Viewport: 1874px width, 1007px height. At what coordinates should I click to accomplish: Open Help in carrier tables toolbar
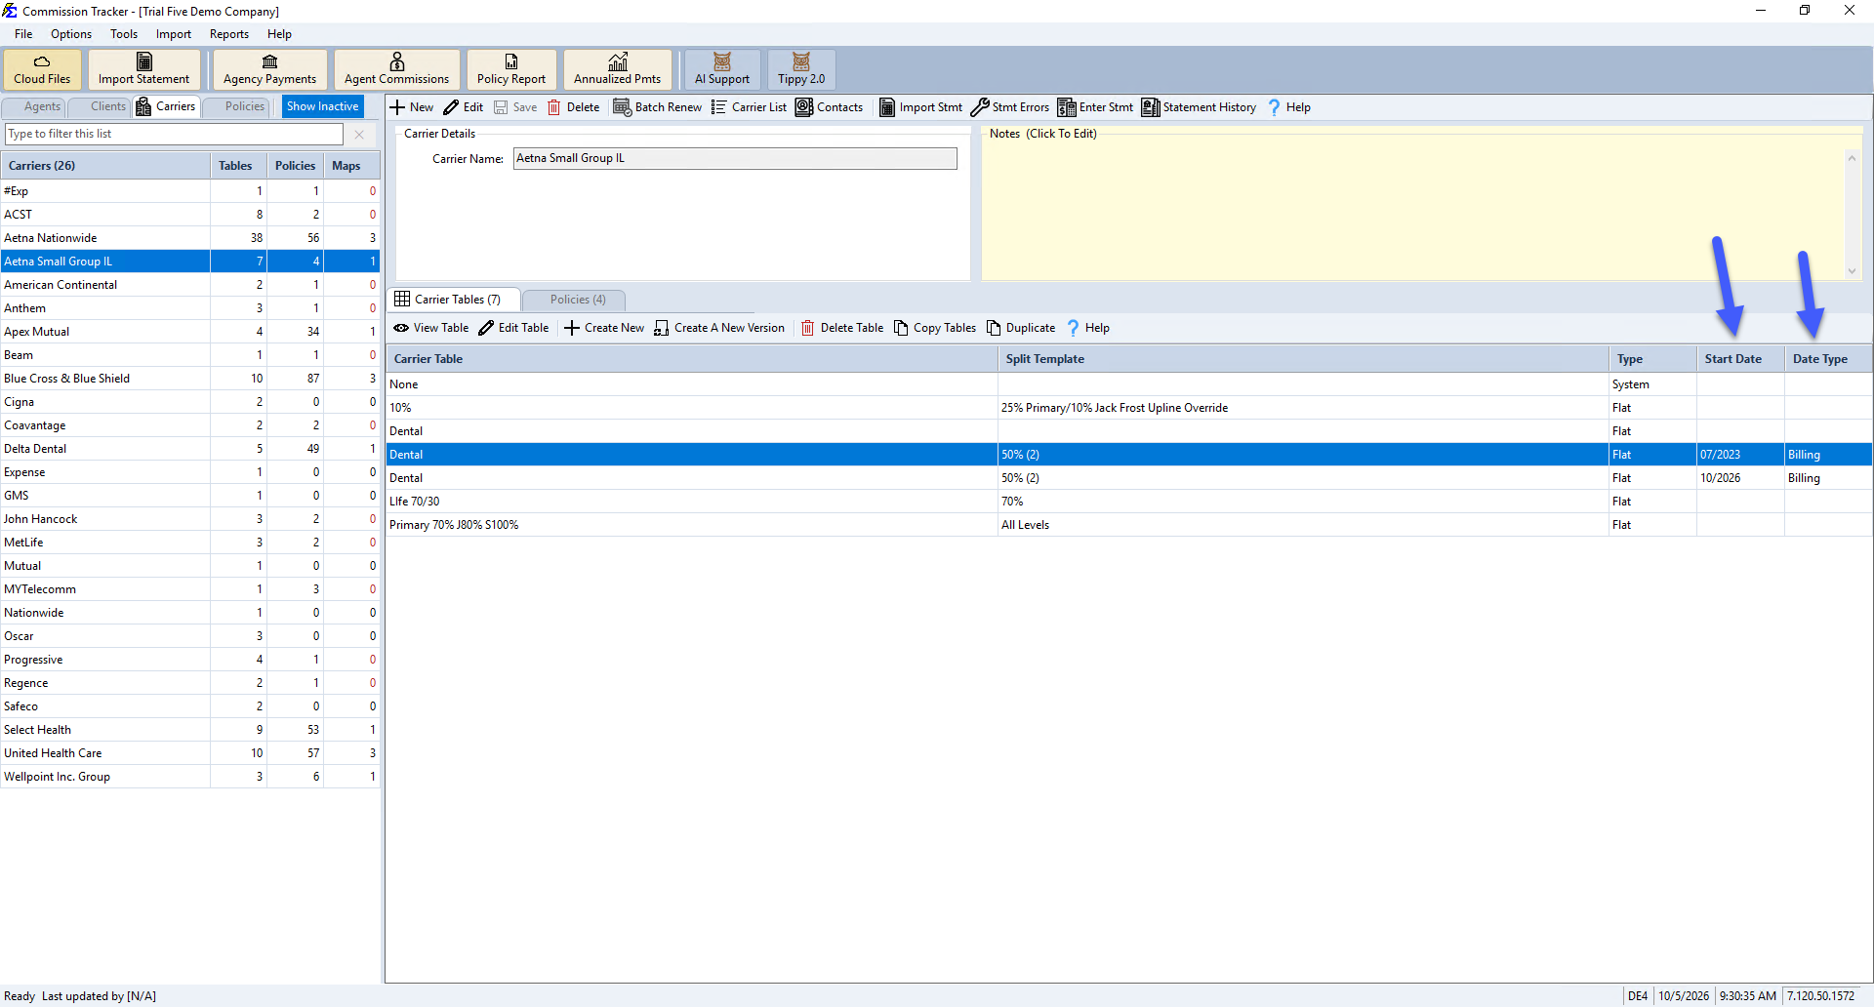[1088, 328]
